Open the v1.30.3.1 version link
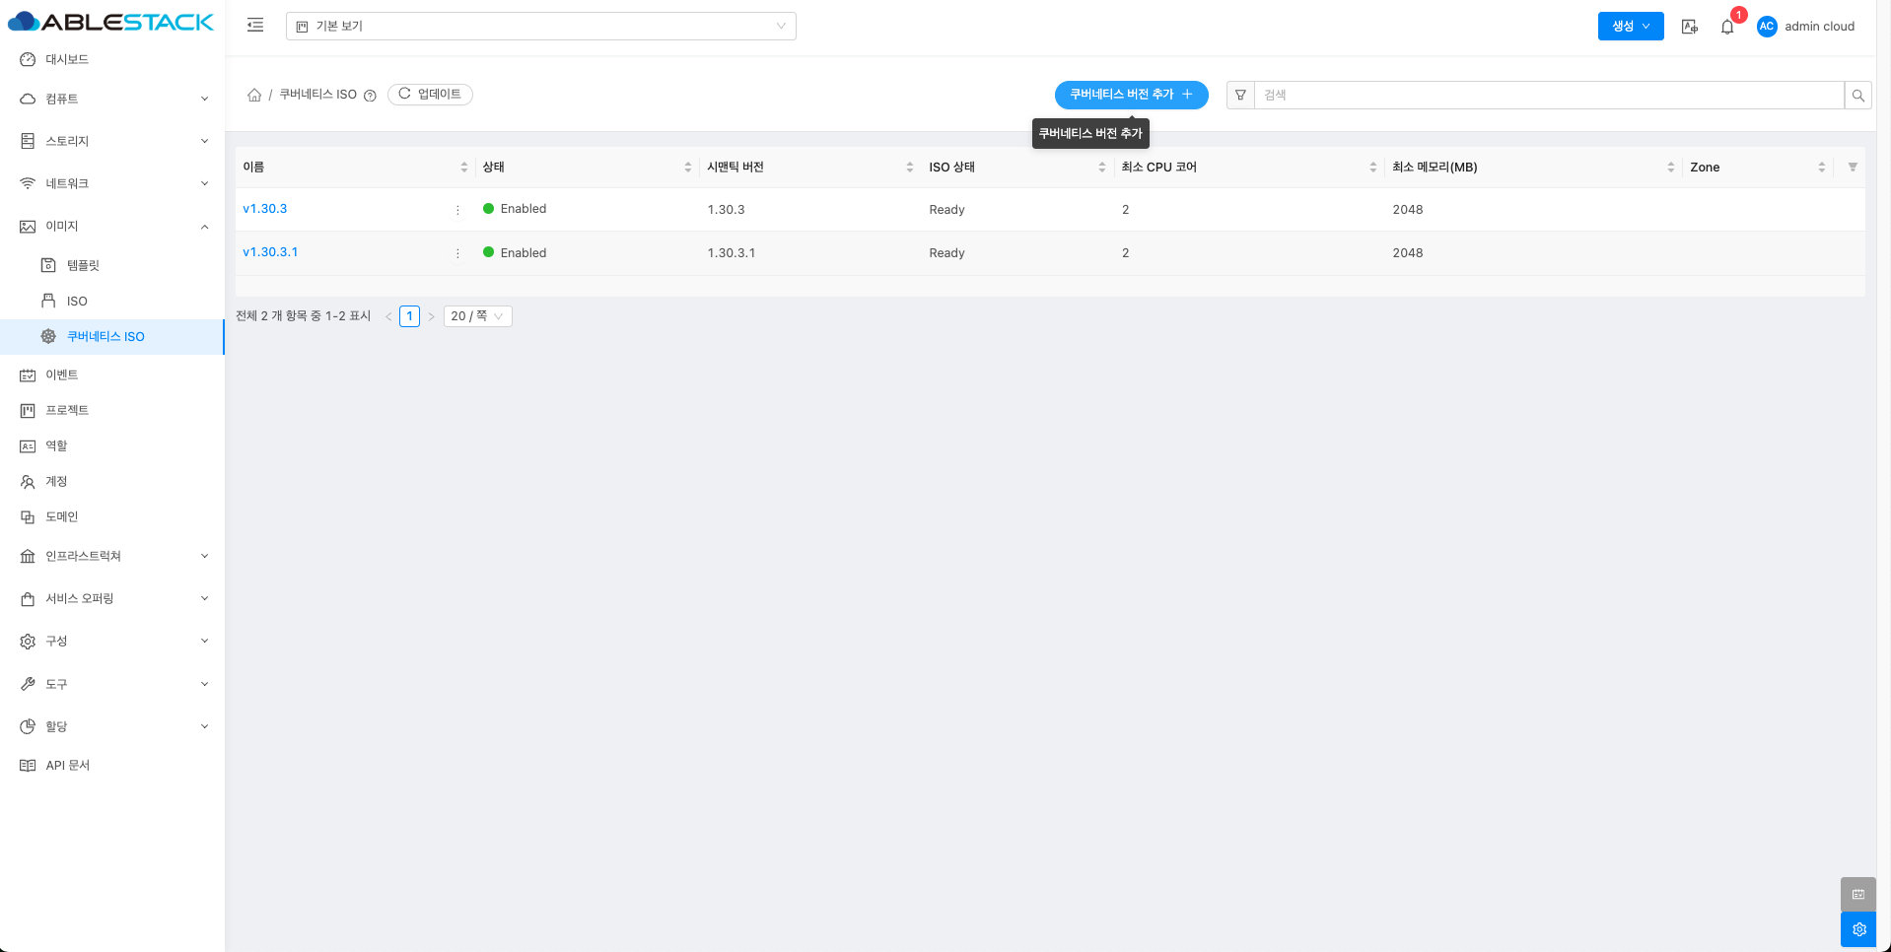 click(x=270, y=252)
